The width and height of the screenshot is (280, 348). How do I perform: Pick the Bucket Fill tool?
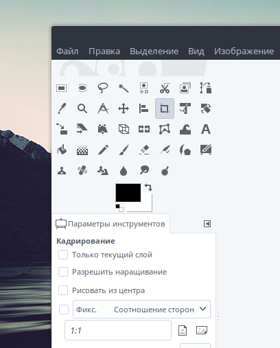pos(62,150)
